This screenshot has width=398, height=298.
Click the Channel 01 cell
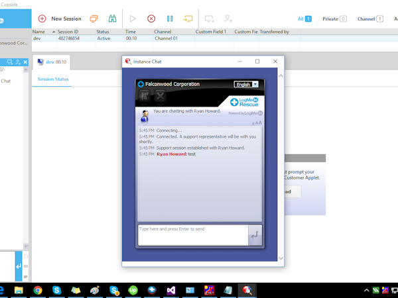[174, 38]
